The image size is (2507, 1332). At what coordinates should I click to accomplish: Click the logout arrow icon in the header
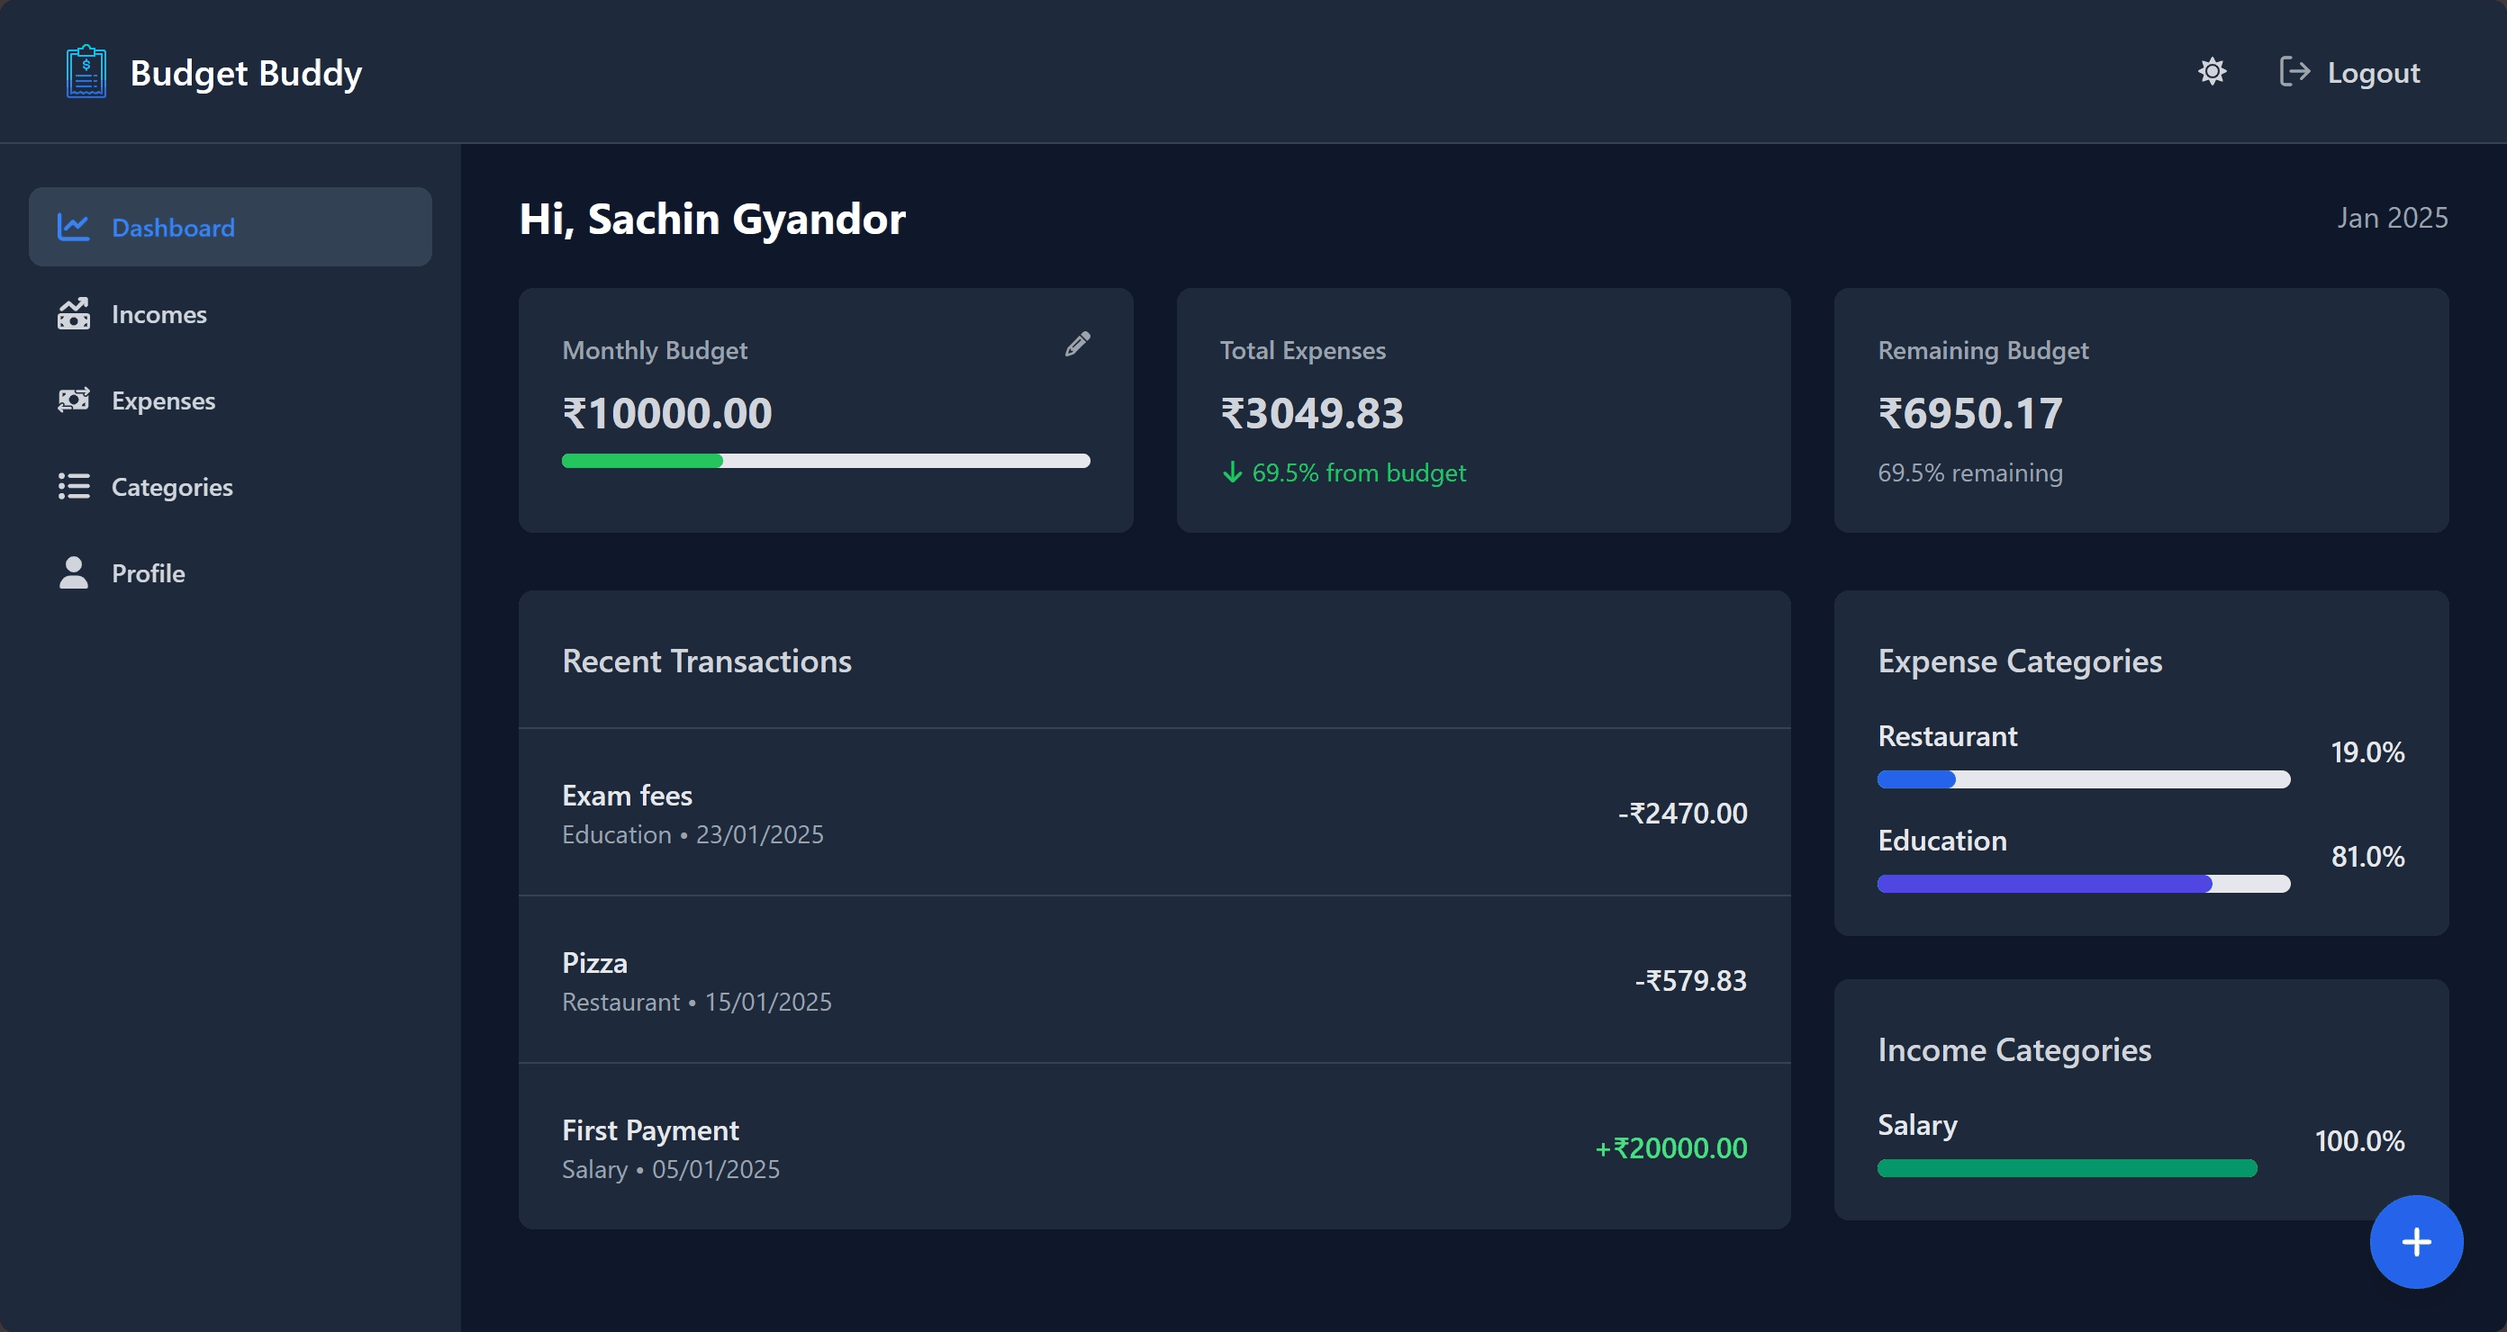click(x=2294, y=71)
